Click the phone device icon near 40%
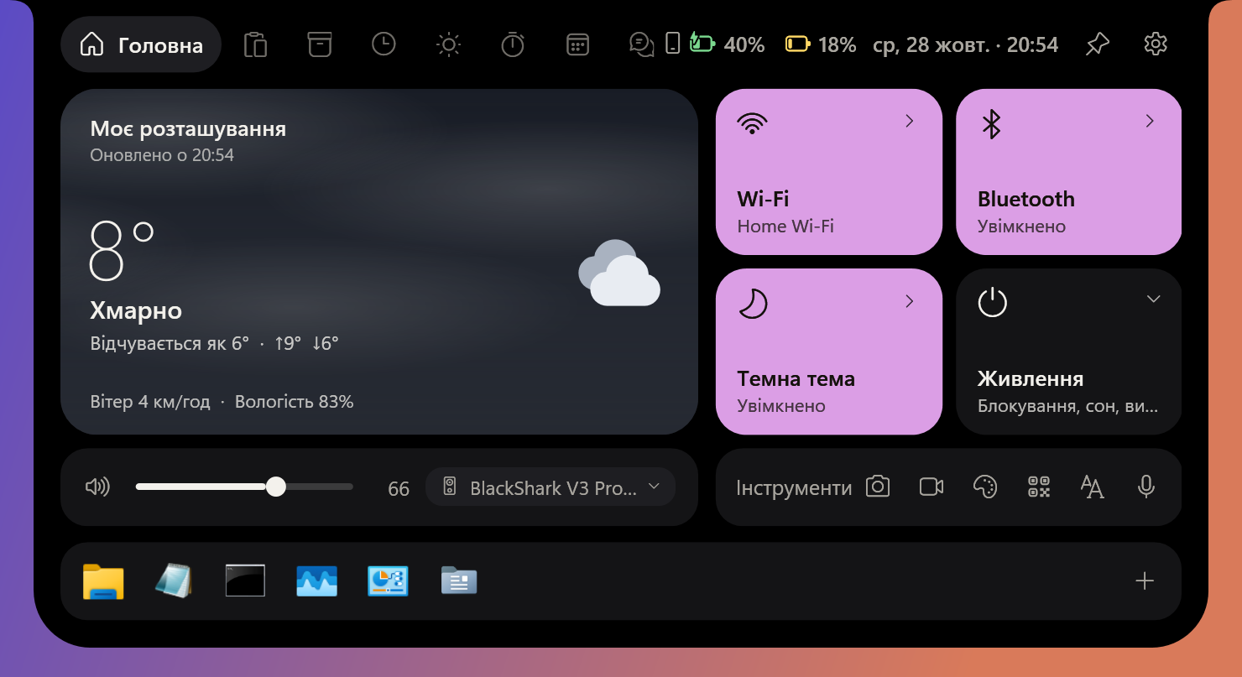Image resolution: width=1242 pixels, height=677 pixels. pos(672,44)
